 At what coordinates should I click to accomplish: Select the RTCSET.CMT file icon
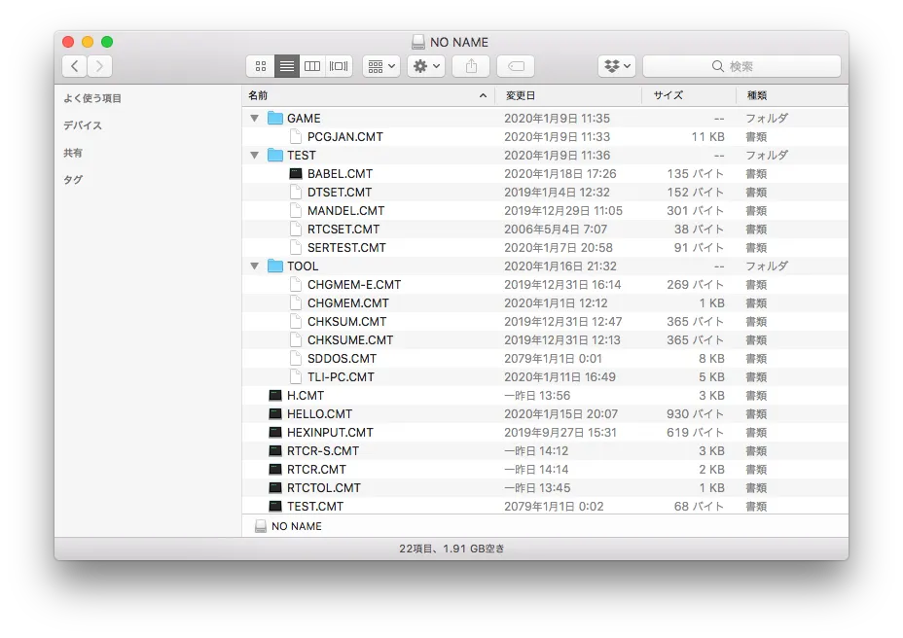[296, 230]
